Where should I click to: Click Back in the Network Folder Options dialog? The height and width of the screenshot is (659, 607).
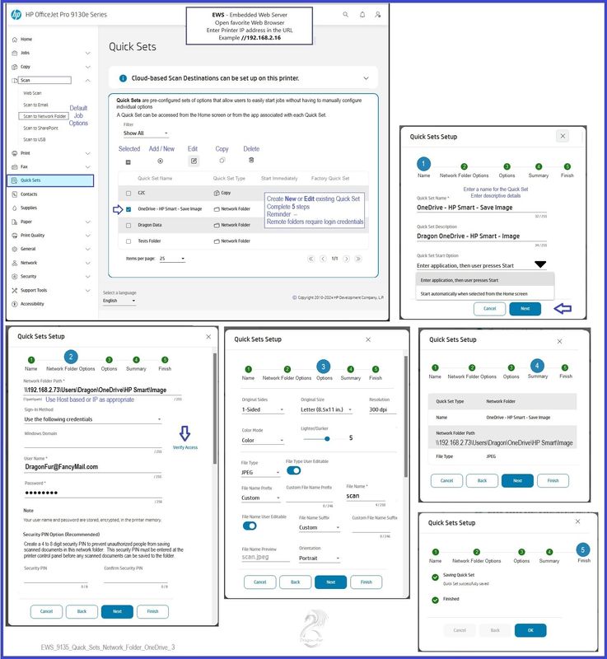click(82, 611)
